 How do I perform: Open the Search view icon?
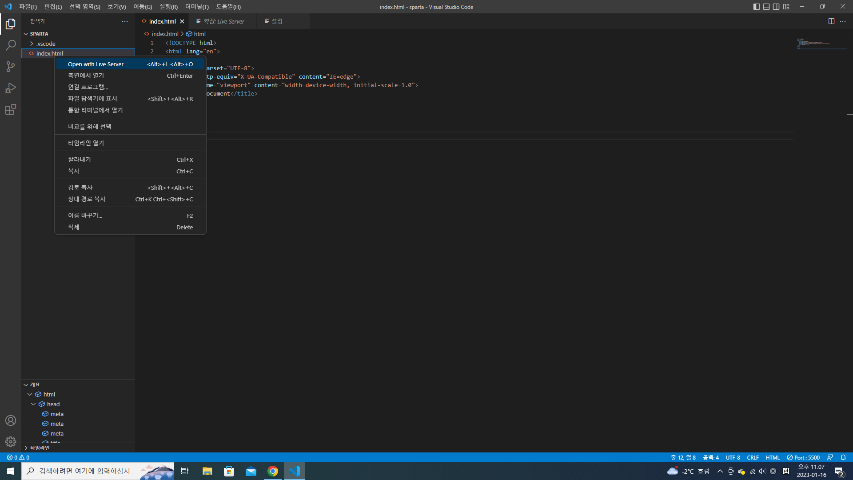click(11, 45)
